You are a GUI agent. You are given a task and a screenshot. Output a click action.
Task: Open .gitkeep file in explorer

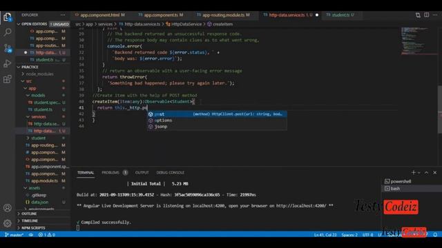pyautogui.click(x=39, y=195)
